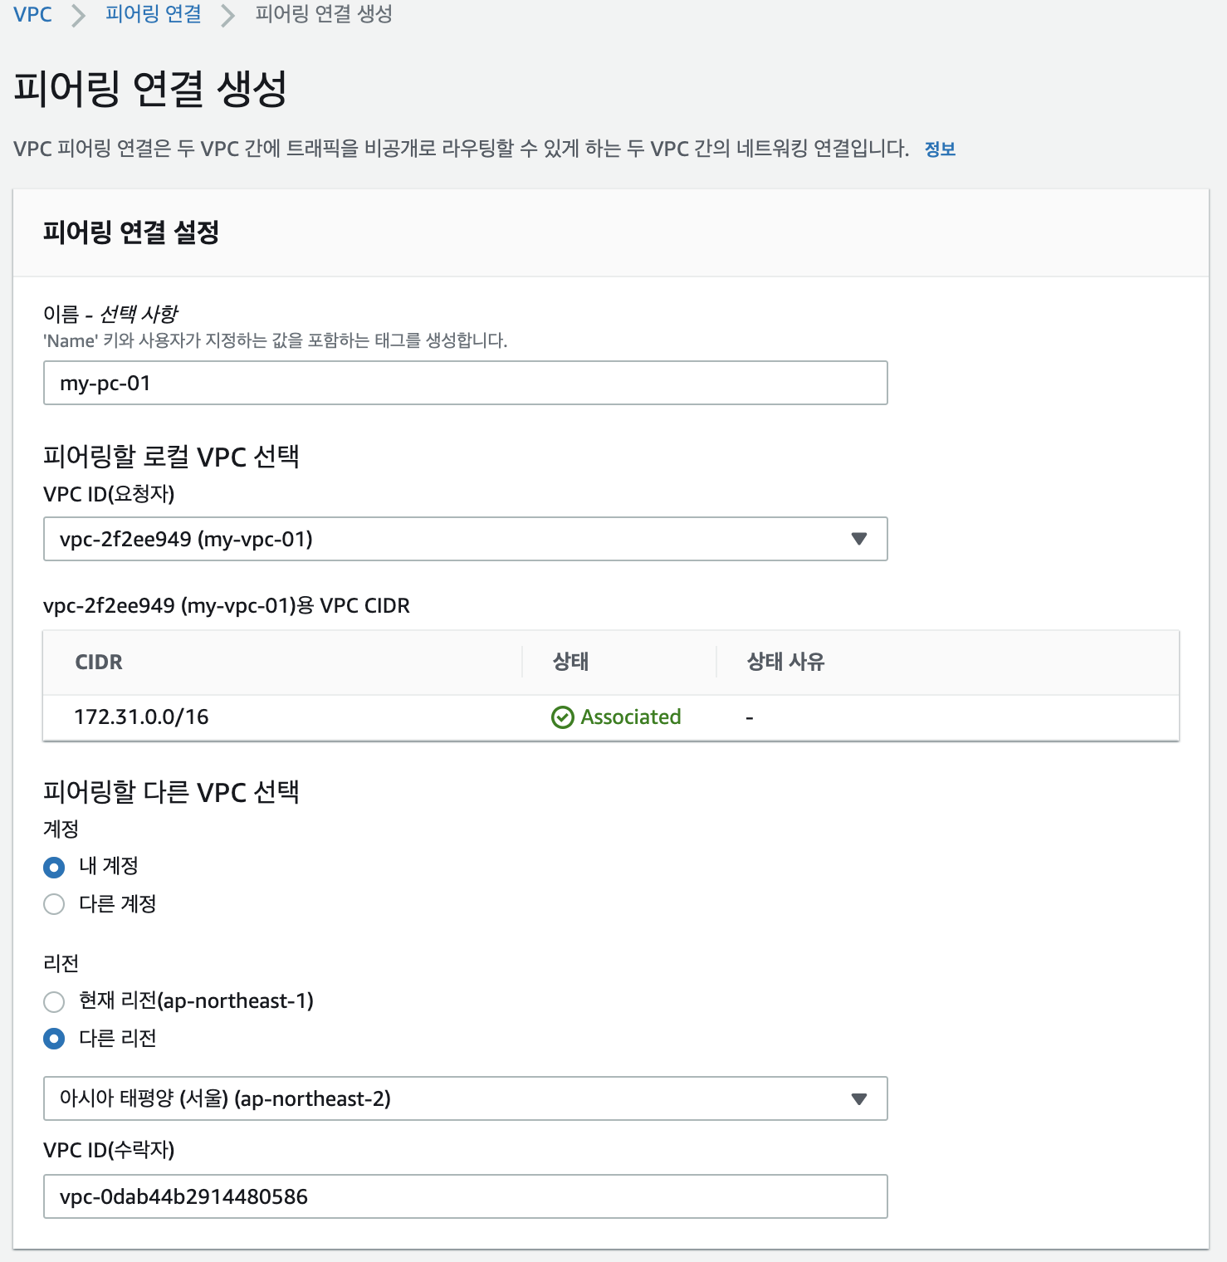The image size is (1227, 1262).
Task: Open the 피어링 연결 breadcrumb link
Action: [x=154, y=14]
